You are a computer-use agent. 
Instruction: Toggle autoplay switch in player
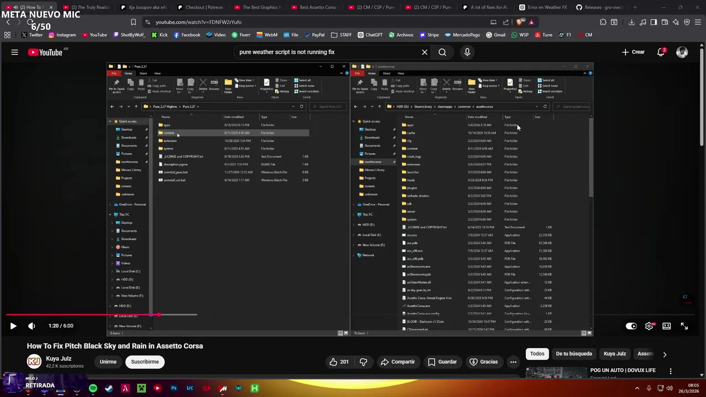631,326
